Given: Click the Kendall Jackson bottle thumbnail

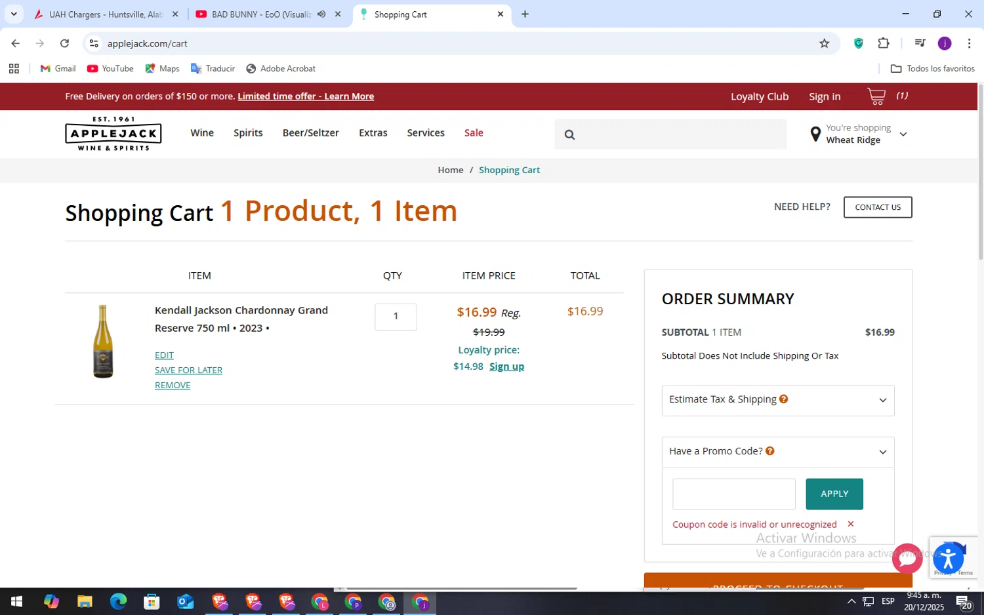Looking at the screenshot, I should (102, 342).
